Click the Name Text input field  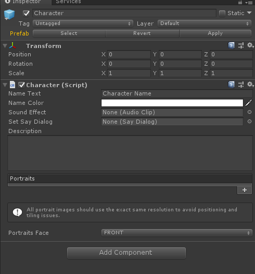click(177, 93)
